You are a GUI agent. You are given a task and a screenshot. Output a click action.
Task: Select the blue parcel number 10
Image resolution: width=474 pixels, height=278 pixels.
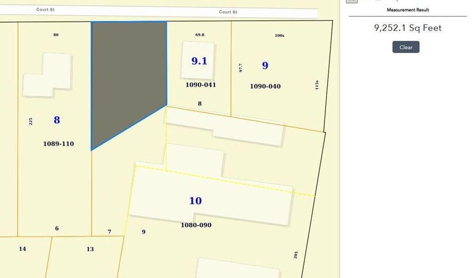[195, 201]
